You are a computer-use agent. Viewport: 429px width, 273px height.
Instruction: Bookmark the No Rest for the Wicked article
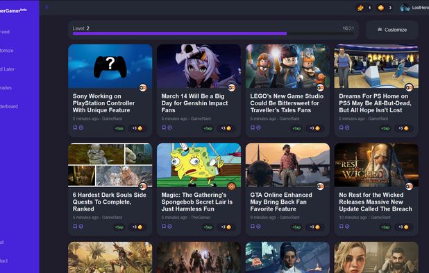tap(341, 227)
